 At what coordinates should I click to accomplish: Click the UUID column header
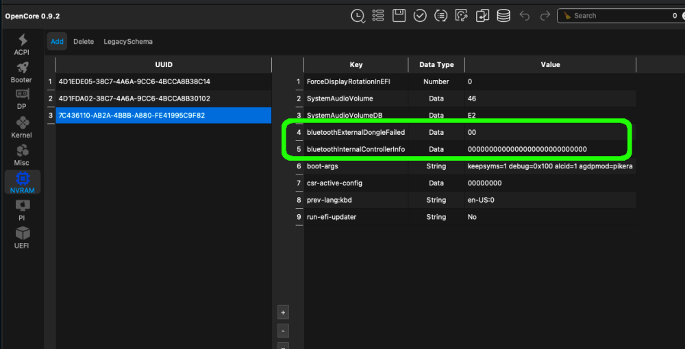click(164, 64)
